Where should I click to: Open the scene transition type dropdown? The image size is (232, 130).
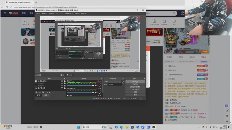tap(113, 81)
